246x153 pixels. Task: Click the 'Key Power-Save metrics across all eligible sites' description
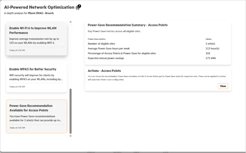point(114,31)
